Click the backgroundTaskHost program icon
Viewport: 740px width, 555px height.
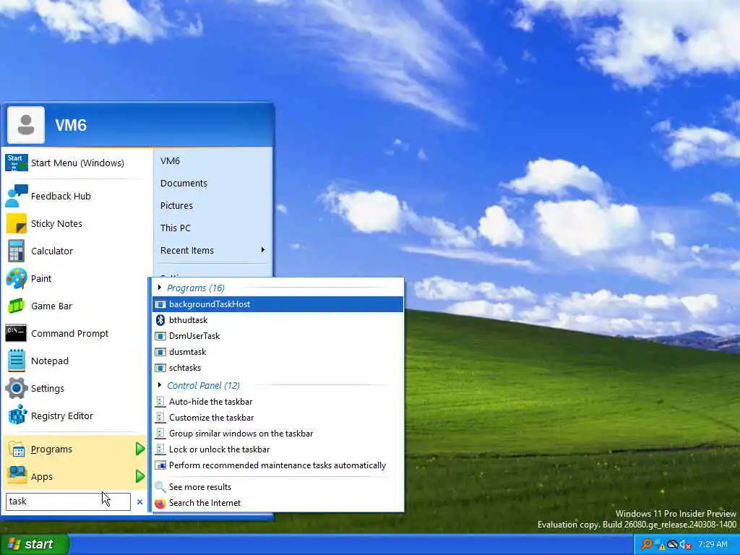pos(160,304)
